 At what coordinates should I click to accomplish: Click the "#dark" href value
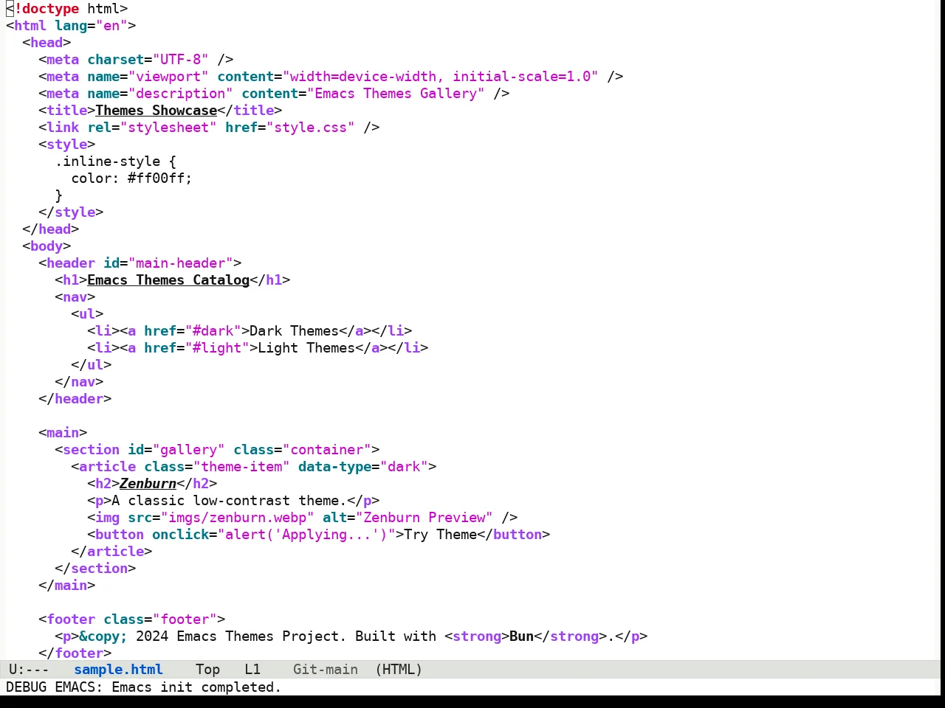pos(213,331)
